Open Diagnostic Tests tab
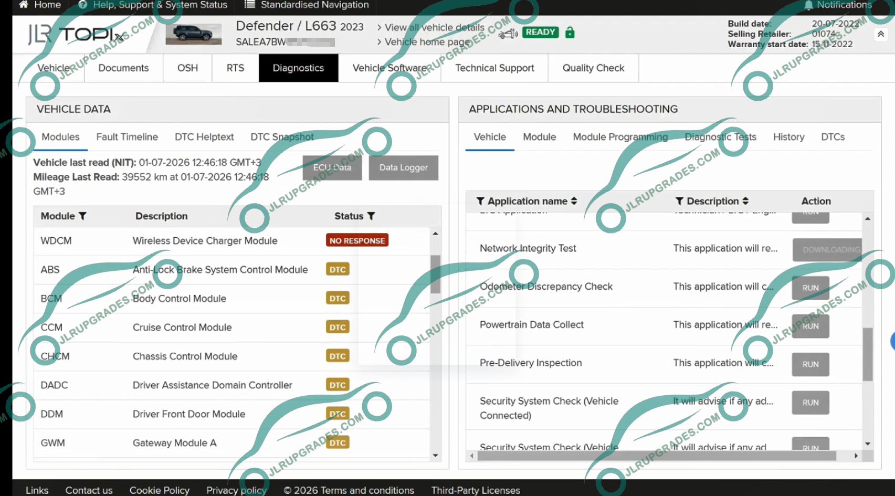Screen dimensions: 895x496 coord(720,137)
